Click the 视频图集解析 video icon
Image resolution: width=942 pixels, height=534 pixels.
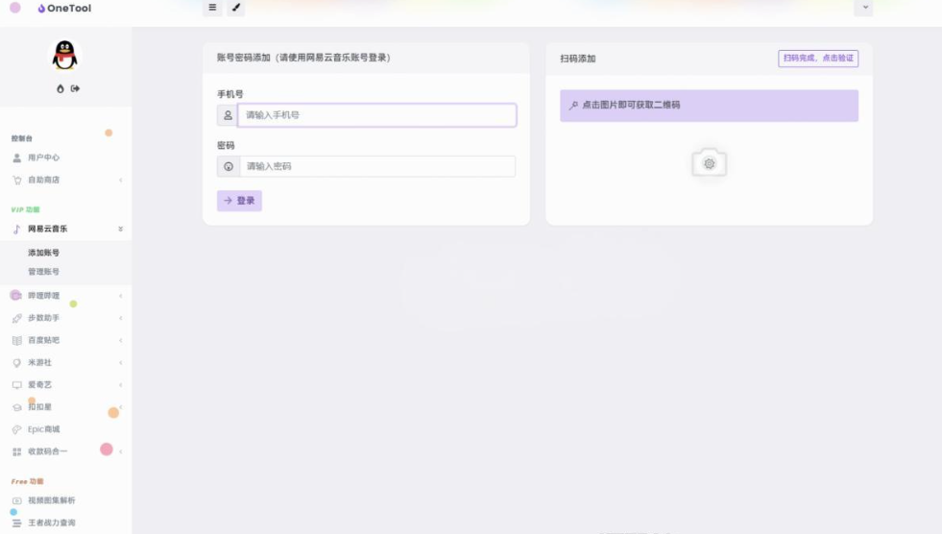17,500
